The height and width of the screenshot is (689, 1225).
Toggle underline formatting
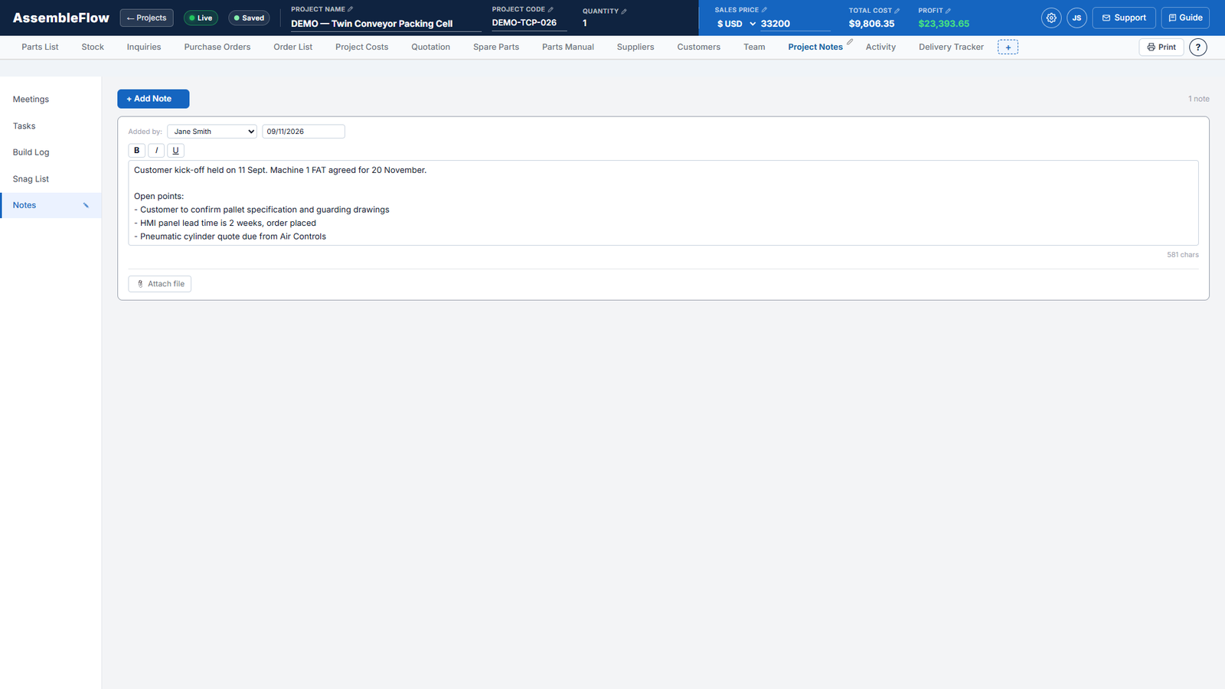(175, 151)
